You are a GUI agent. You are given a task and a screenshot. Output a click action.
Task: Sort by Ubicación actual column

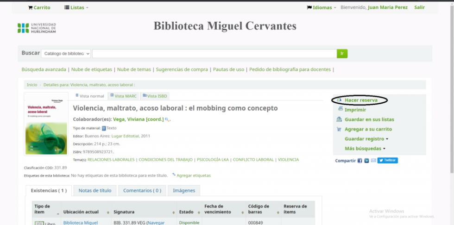86,209
